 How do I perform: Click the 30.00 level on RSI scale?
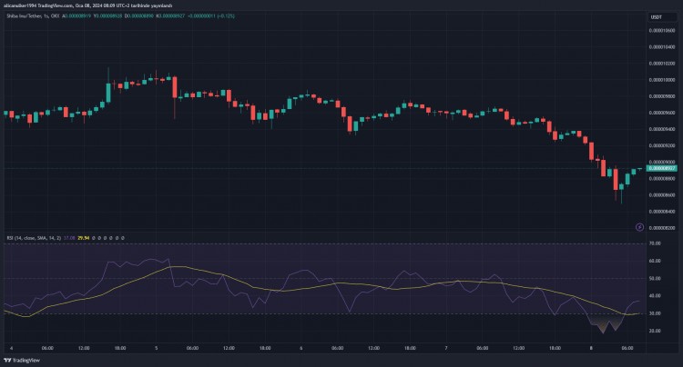click(x=655, y=314)
